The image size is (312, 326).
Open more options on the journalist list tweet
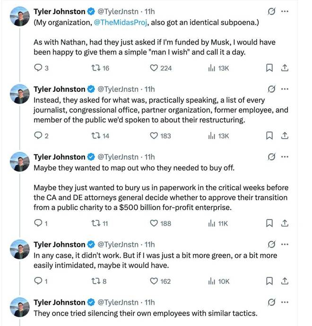285,89
